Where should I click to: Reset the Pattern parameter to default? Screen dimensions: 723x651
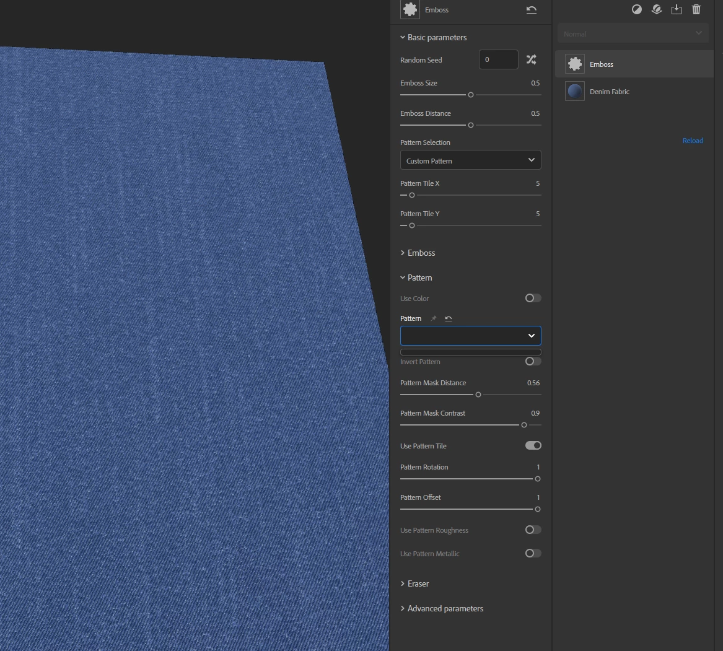[x=448, y=318]
